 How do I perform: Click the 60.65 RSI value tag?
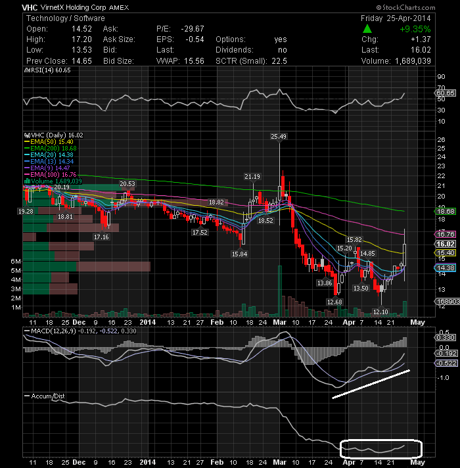point(446,93)
